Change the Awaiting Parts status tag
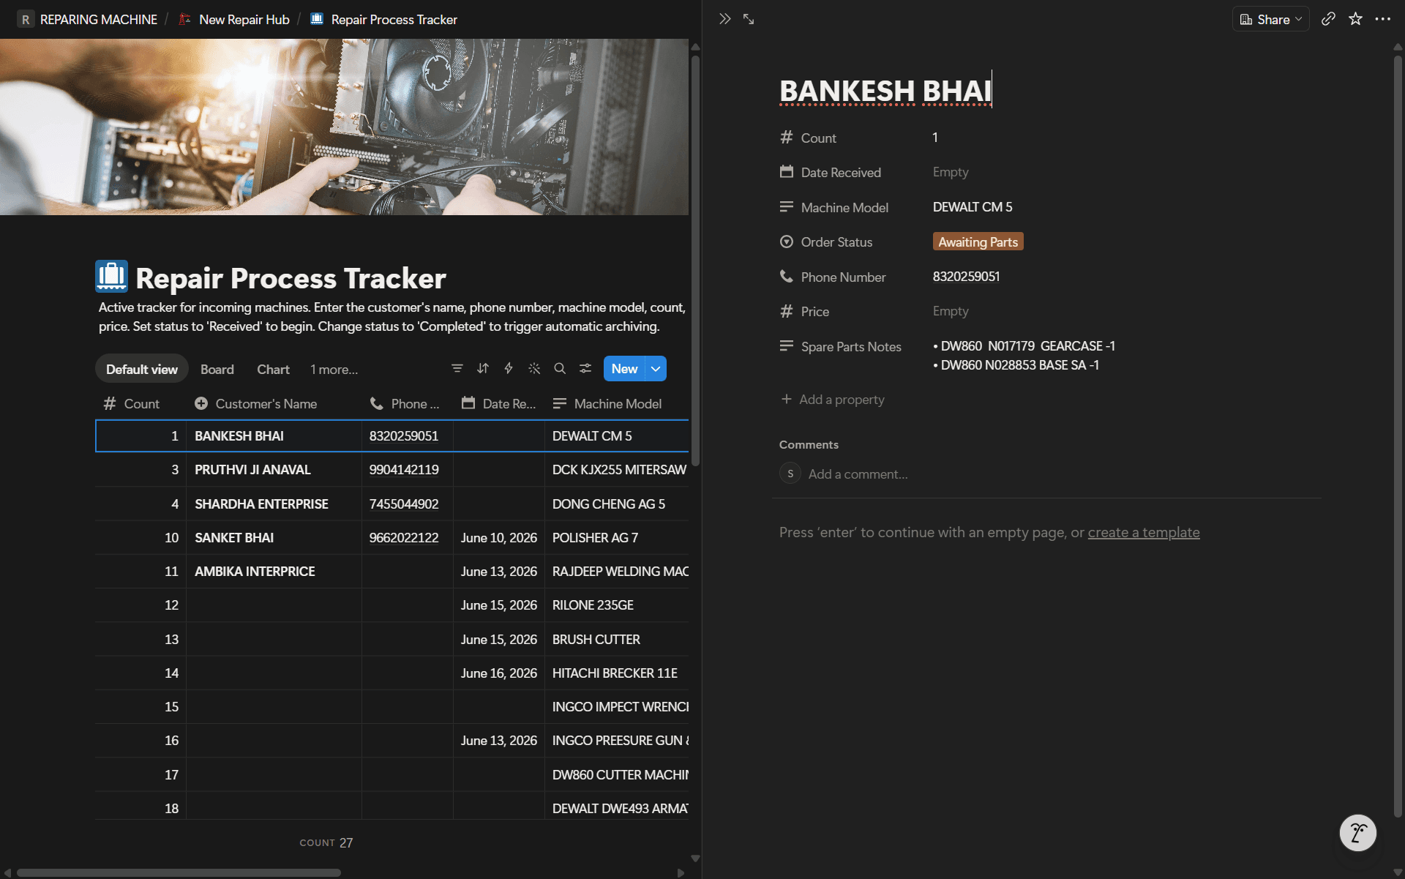 pyautogui.click(x=978, y=242)
